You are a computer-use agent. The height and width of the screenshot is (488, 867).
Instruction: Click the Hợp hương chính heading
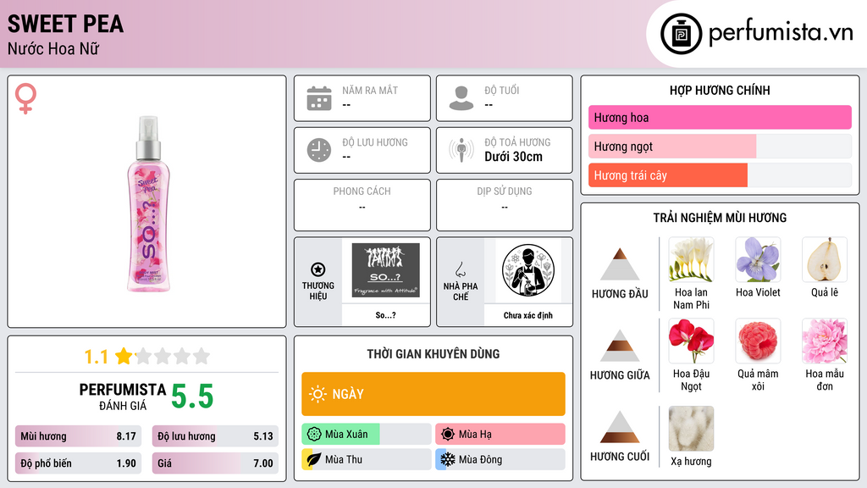coord(720,90)
